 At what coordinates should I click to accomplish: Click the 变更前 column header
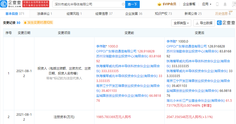pos(129,33)
